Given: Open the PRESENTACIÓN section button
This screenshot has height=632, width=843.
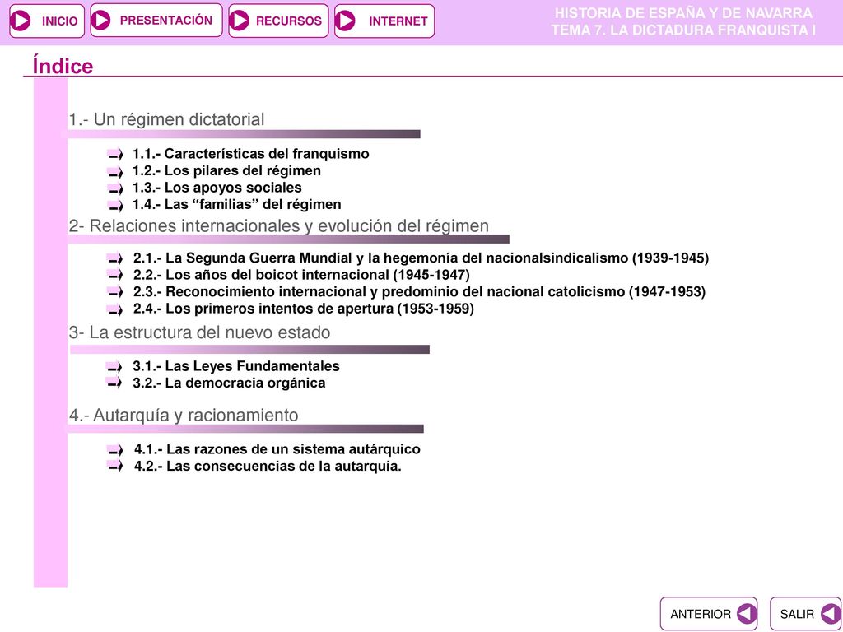Looking at the screenshot, I should [156, 21].
